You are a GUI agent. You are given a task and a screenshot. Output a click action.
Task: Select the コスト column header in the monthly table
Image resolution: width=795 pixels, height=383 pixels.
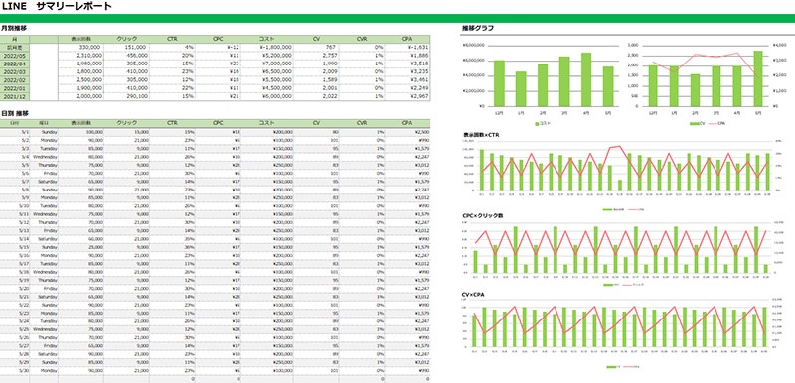coord(266,39)
